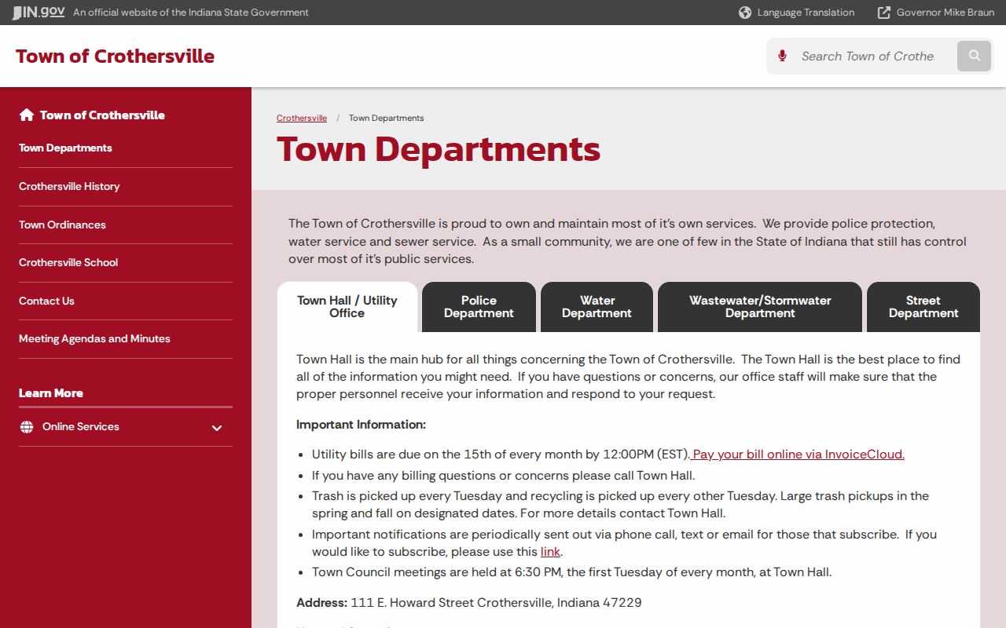
Task: Expand the Online Services chevron
Action: click(217, 428)
